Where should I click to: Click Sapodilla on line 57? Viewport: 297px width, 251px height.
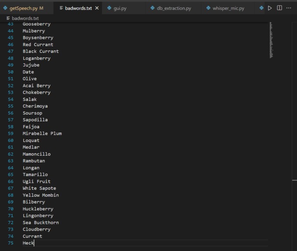pyautogui.click(x=35, y=120)
